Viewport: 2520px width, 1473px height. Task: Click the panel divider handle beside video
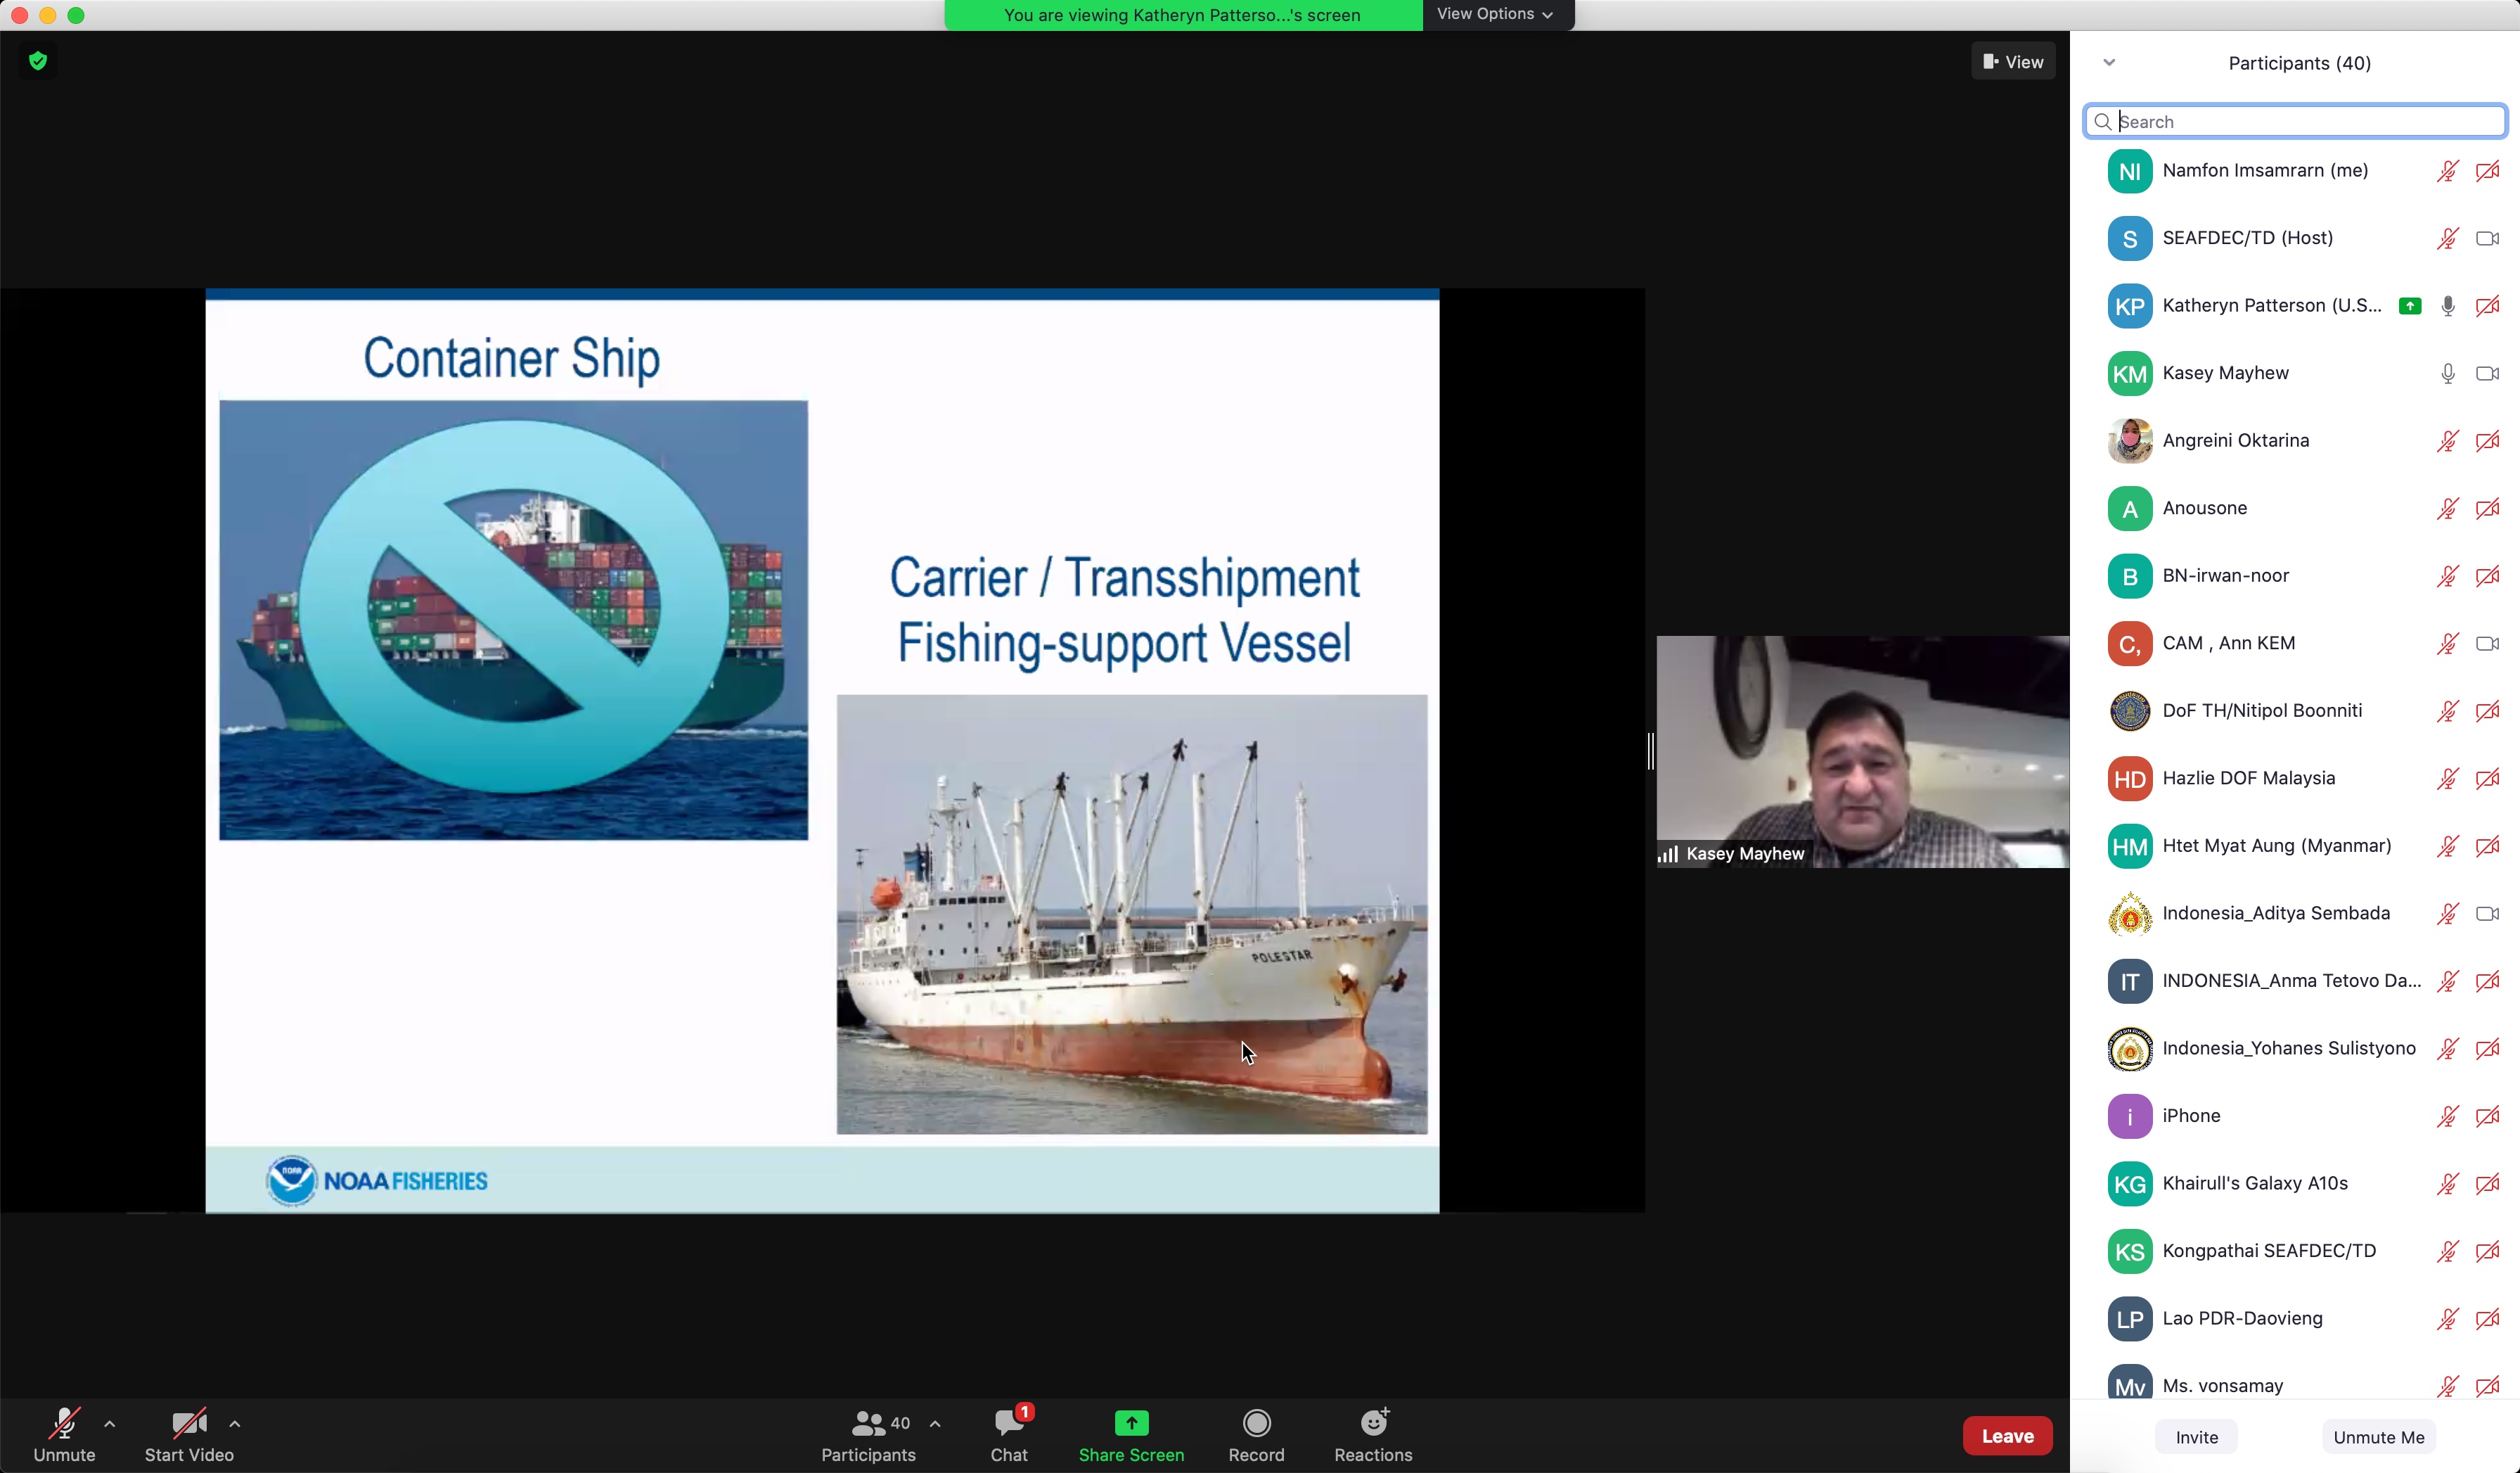1650,751
